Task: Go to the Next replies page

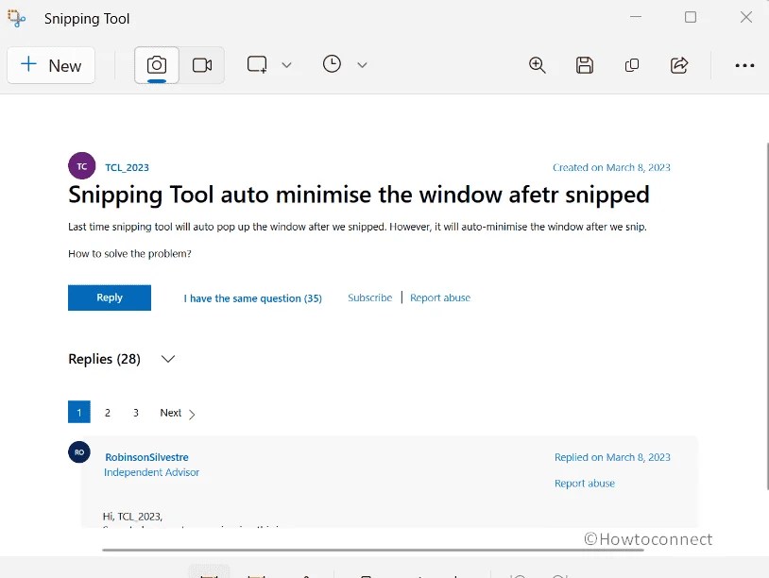Action: point(171,413)
